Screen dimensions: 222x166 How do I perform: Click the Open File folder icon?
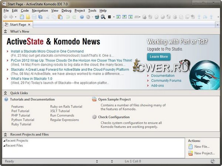coord(28,17)
